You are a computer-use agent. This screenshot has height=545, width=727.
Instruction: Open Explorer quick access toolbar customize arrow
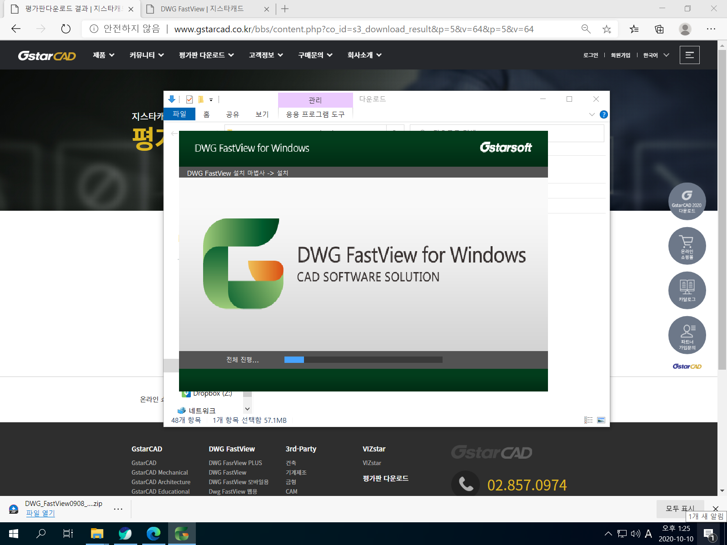(211, 99)
